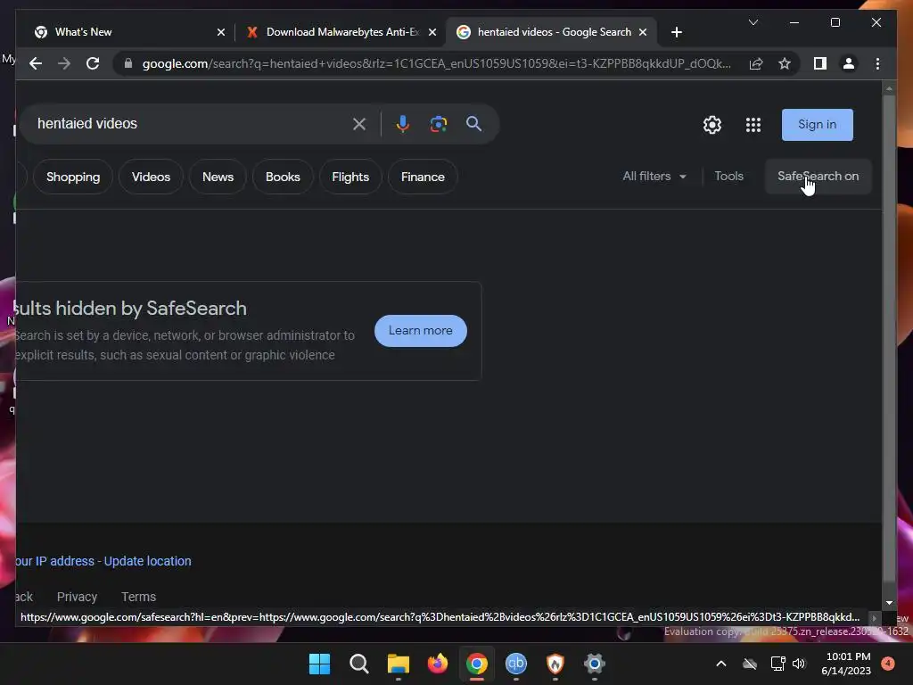Close the Malwarebytes download tab

(432, 32)
